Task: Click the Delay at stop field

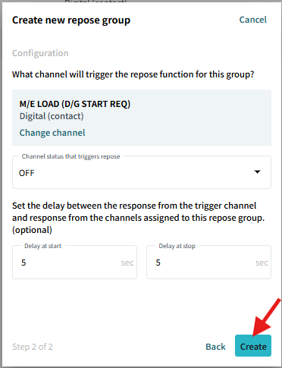Action: click(x=208, y=263)
